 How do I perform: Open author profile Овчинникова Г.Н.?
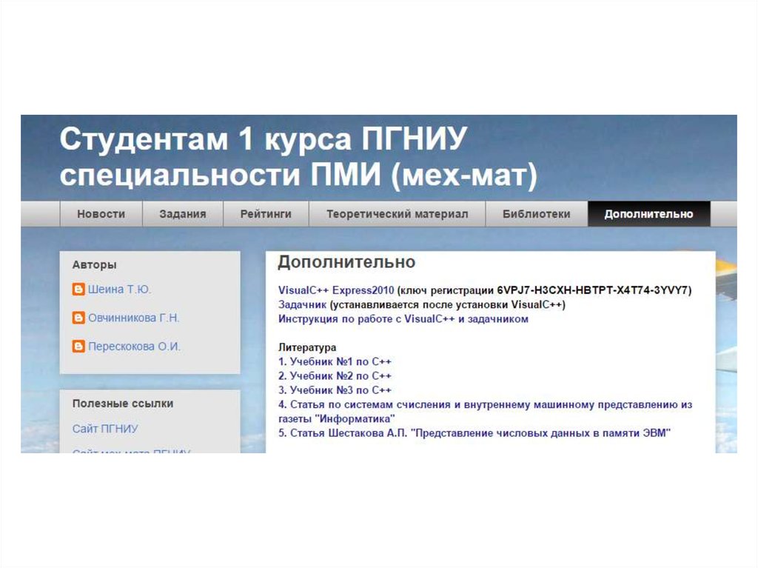133,318
